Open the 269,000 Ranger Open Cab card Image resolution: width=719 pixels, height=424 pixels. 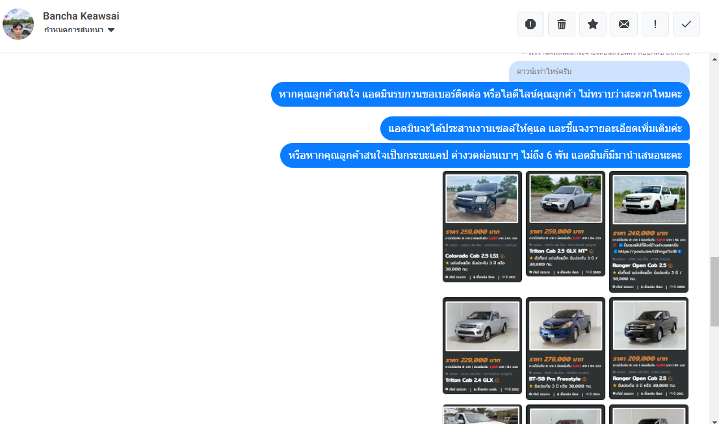[649, 349]
